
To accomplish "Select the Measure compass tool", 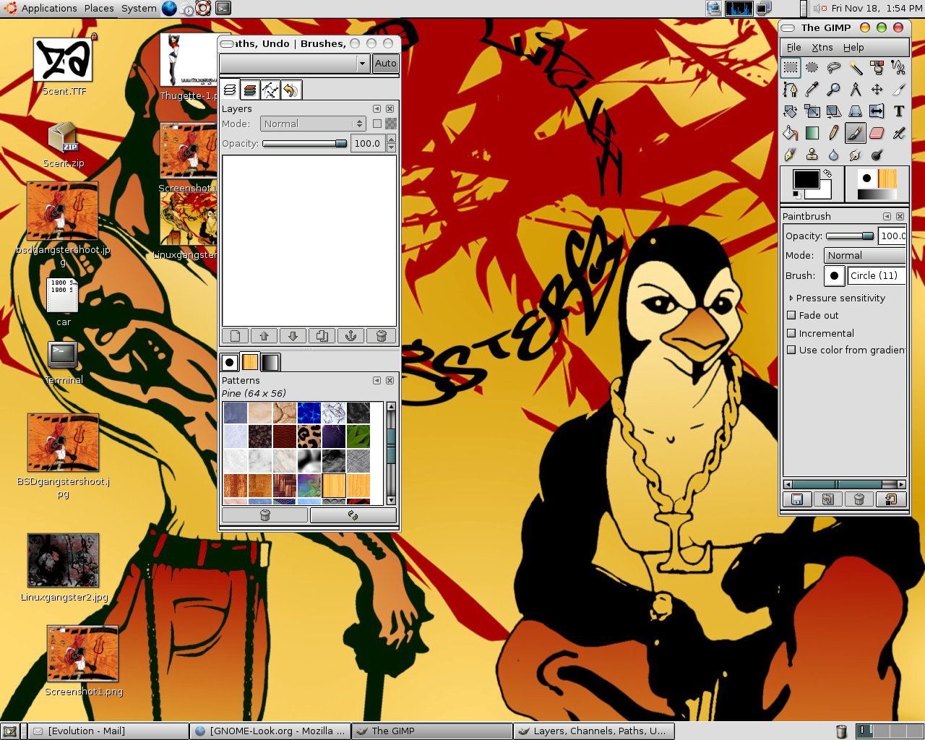I will click(856, 90).
